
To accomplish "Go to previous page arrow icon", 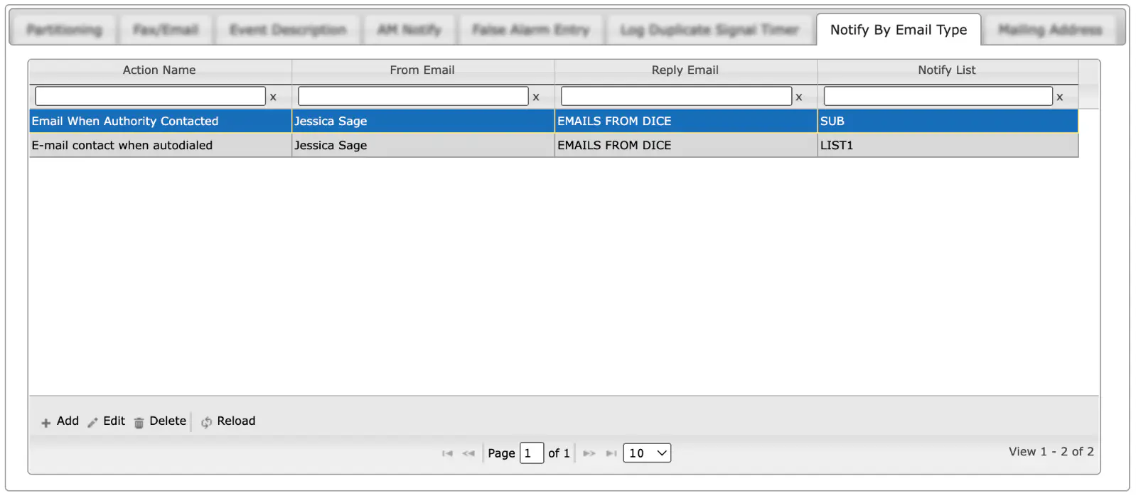I will point(468,453).
